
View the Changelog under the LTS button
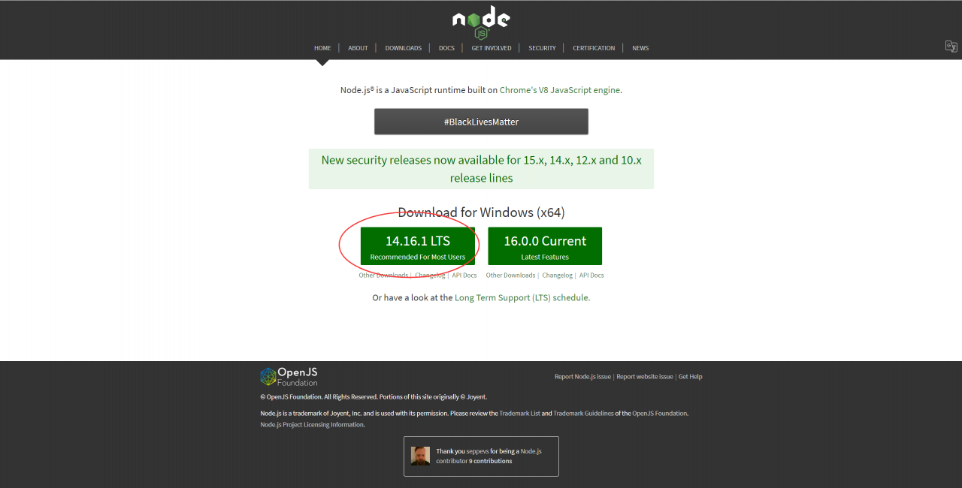431,276
